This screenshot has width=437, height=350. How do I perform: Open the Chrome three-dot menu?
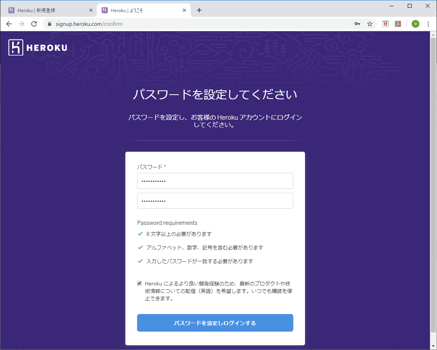tap(428, 24)
